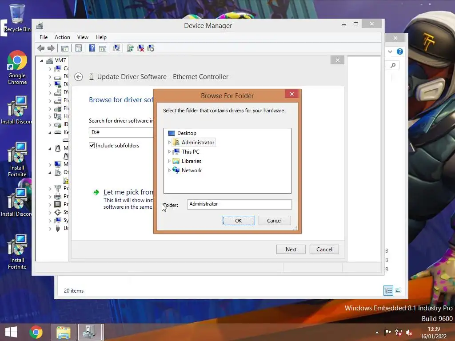
Task: Click the Action Center flag tray icon
Action: click(387, 332)
